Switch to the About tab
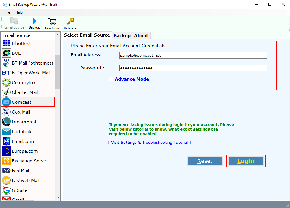The width and height of the screenshot is (290, 208). coord(141,36)
